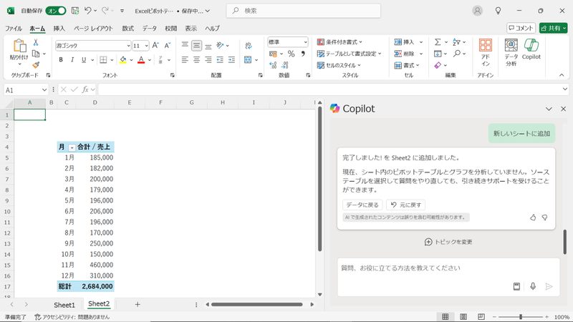Click merge and center icon
Image resolution: width=573 pixels, height=322 pixels.
pos(248,60)
